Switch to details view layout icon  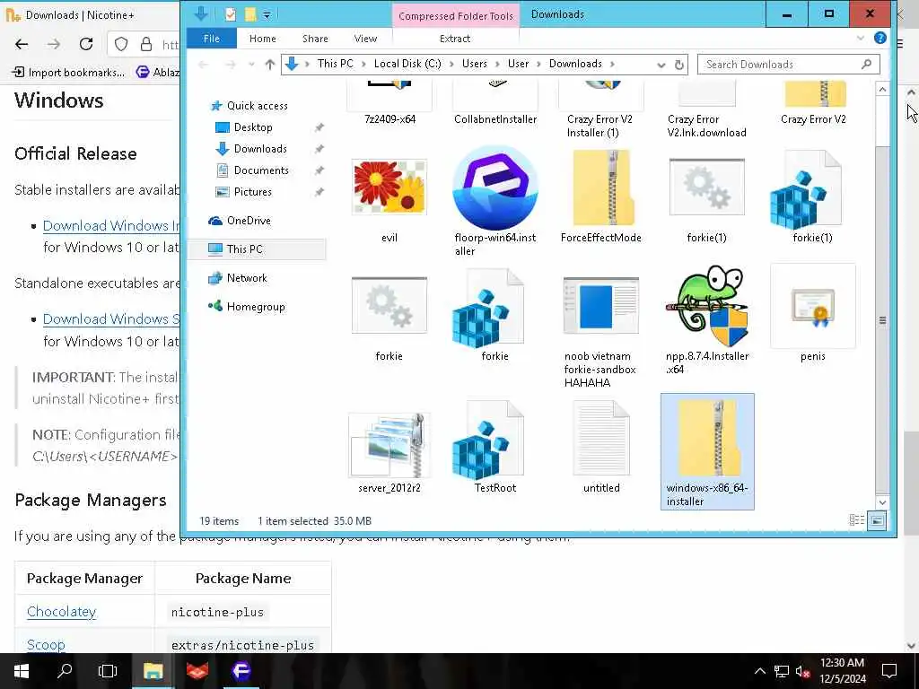tap(856, 519)
